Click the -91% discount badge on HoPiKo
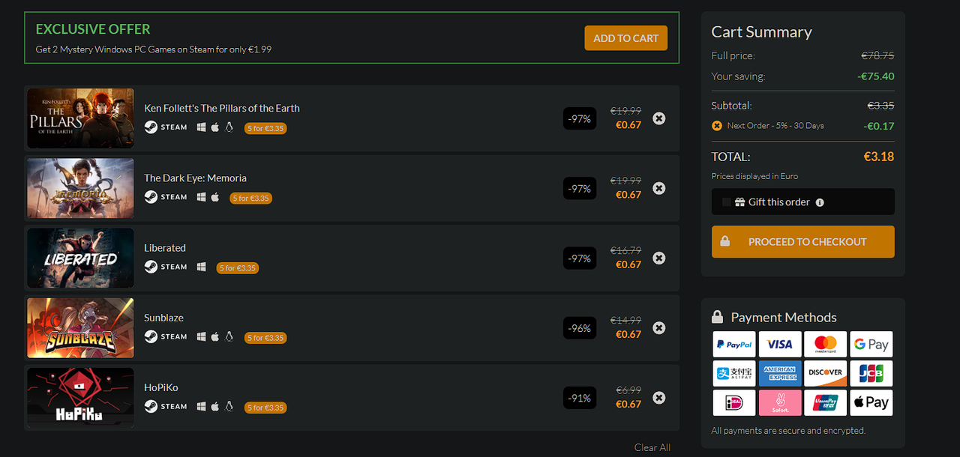The image size is (960, 457). [580, 398]
